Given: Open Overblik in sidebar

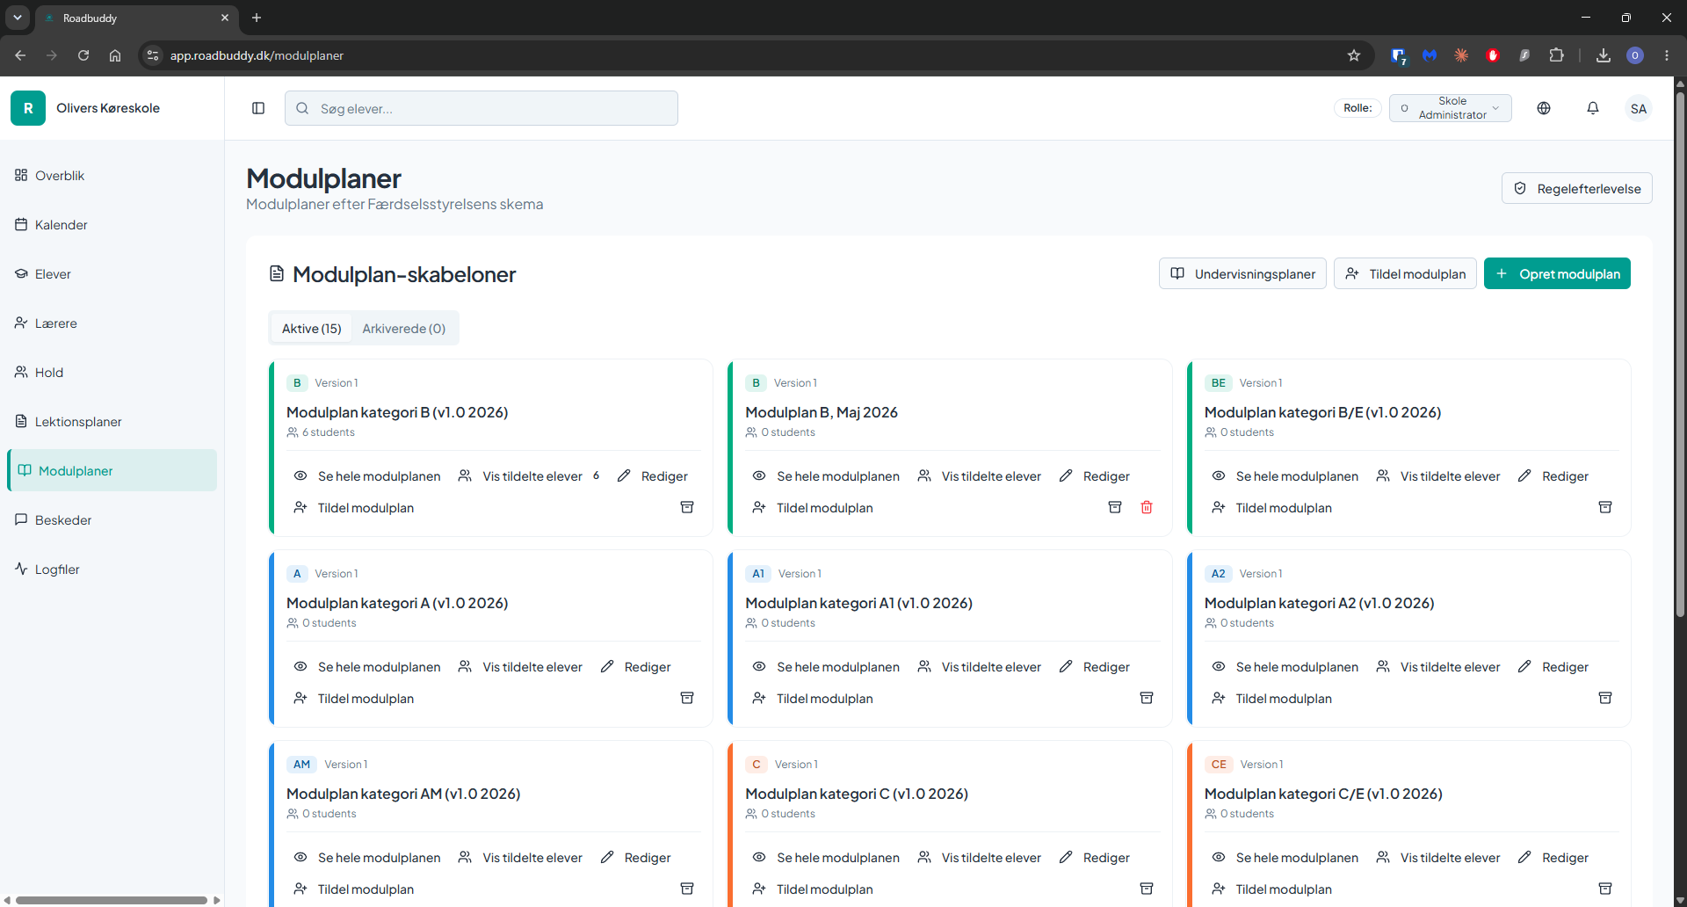Looking at the screenshot, I should point(112,175).
